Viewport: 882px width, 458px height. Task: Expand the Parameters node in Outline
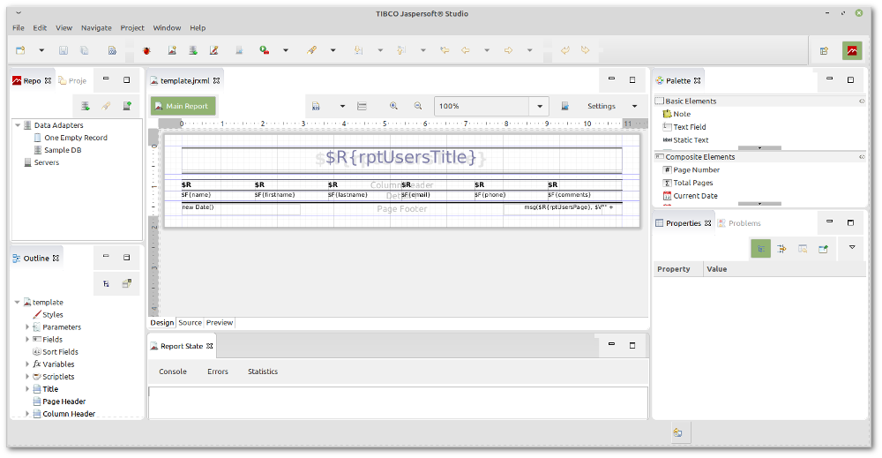(x=27, y=327)
